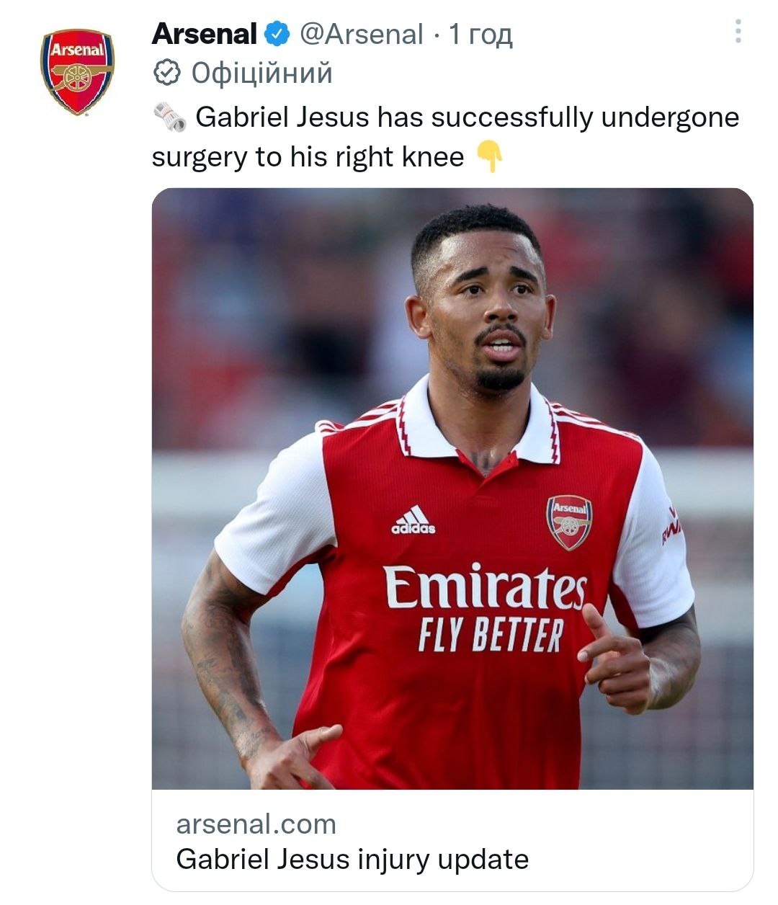Click the "surgery to his right knee" line
Image resolution: width=778 pixels, height=905 pixels.
coord(308,156)
